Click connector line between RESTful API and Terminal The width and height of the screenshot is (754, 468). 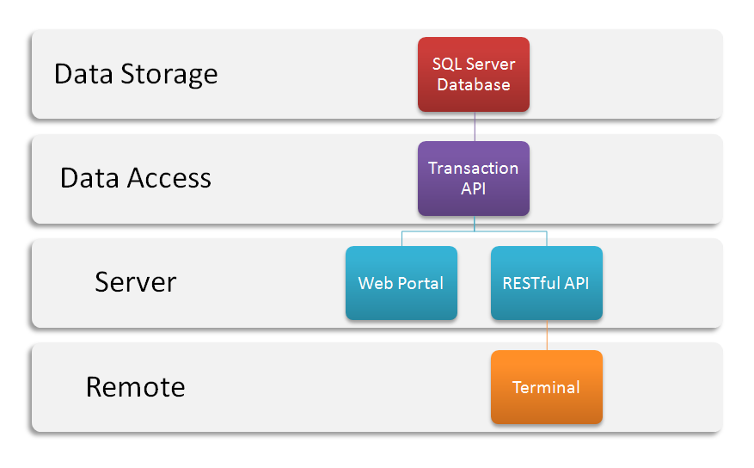tap(547, 336)
